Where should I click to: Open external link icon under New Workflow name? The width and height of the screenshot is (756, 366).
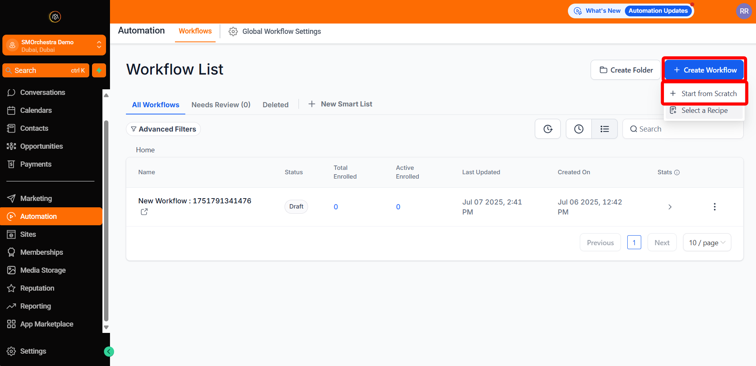144,212
